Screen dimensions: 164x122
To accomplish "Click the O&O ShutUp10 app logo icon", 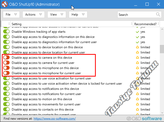I will tap(5, 4).
